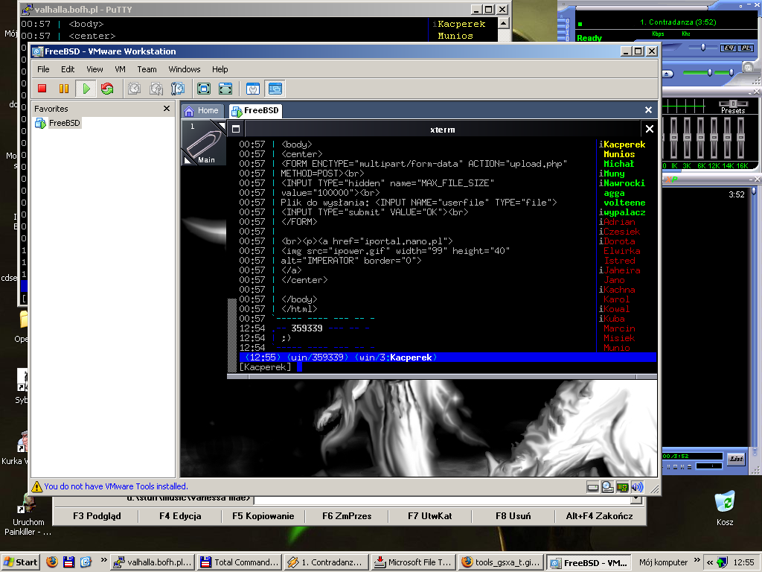This screenshot has width=762, height=572.
Task: Click the List button in the playlist
Action: point(736,459)
